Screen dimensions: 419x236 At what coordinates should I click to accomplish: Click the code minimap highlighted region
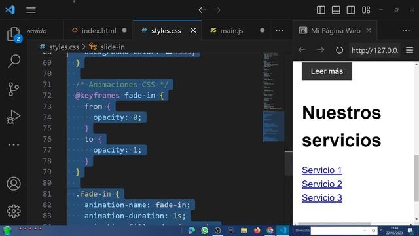pos(274,127)
